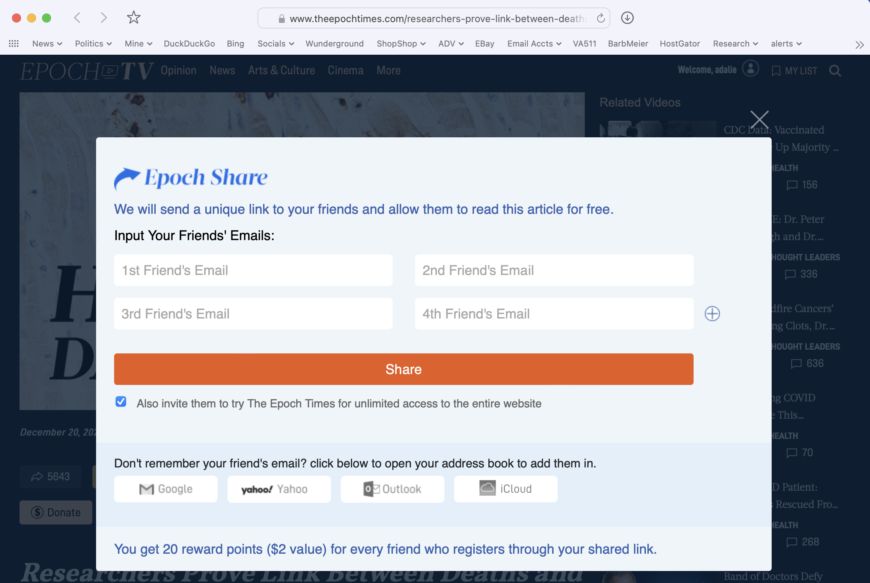
Task: Open the site search magnifier
Action: tap(835, 71)
